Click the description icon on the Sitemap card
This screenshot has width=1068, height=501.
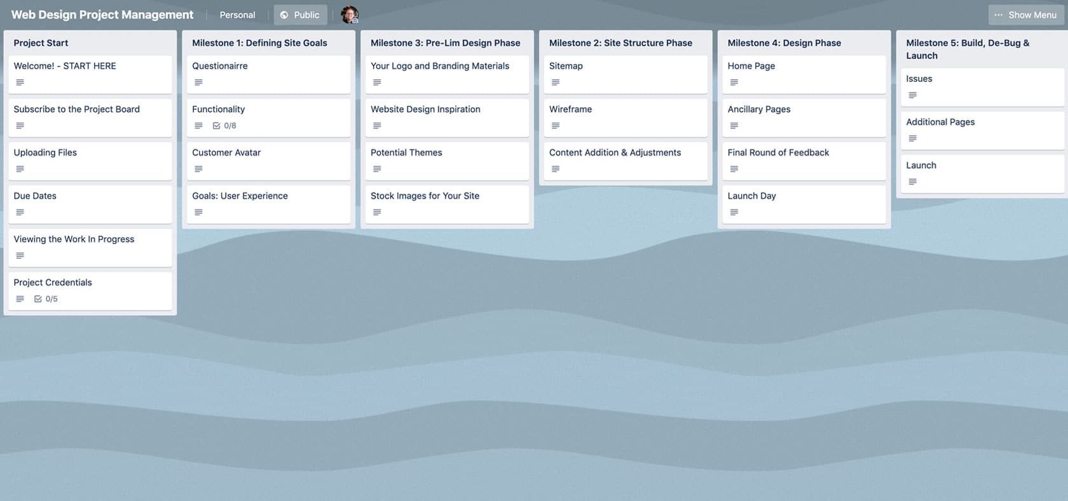[x=556, y=83]
